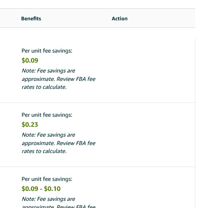Select the $0.09 fee savings amount
The height and width of the screenshot is (208, 202).
30,61
